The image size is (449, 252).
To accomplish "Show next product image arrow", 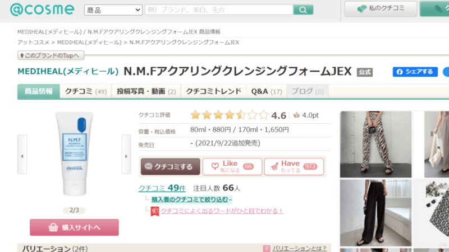I will 126,155.
